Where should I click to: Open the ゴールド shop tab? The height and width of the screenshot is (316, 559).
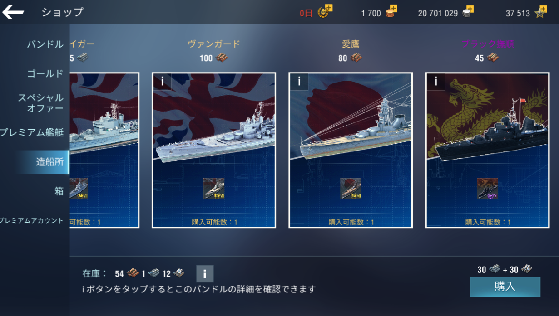(x=45, y=73)
